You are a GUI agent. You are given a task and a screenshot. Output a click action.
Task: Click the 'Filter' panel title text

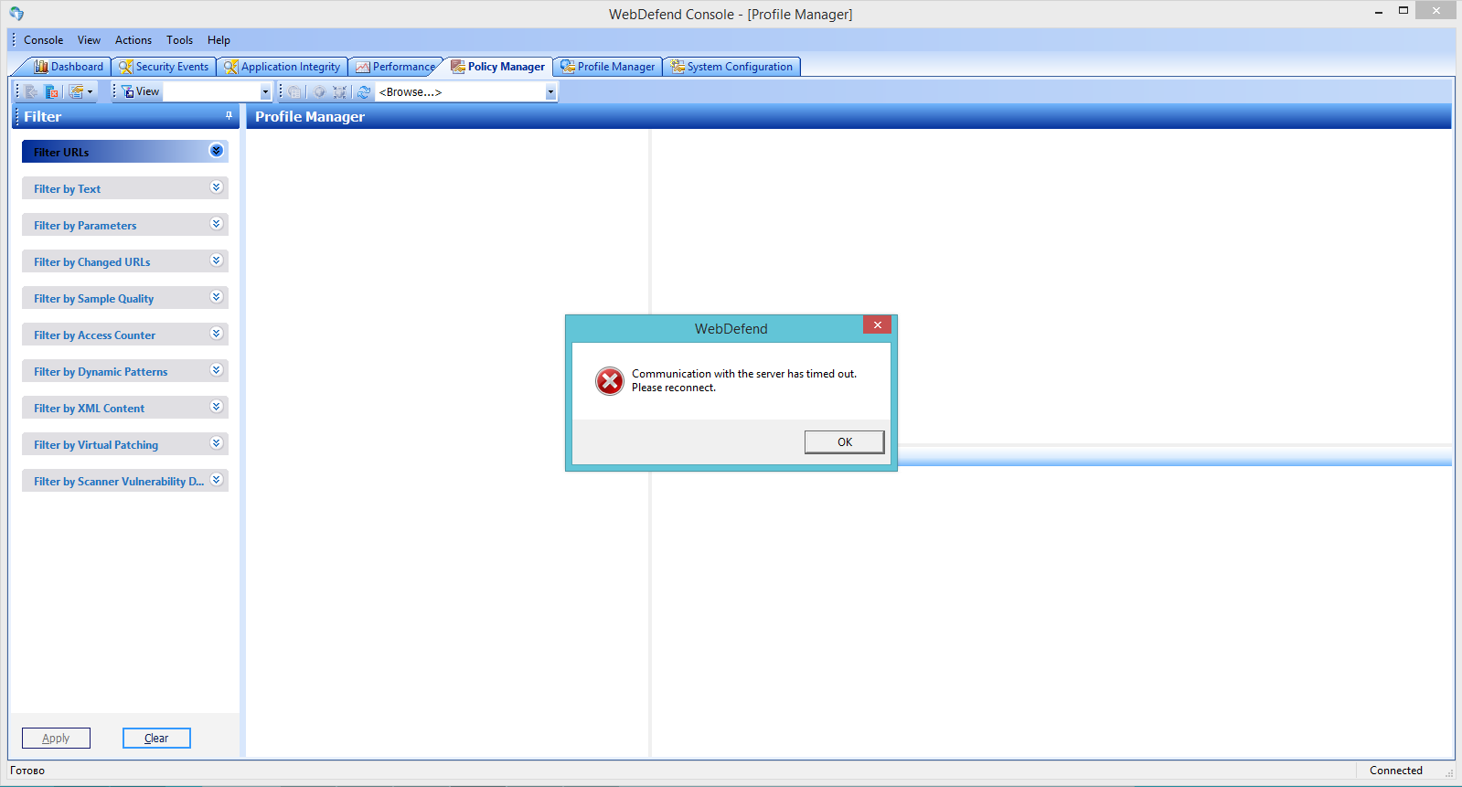(x=43, y=117)
